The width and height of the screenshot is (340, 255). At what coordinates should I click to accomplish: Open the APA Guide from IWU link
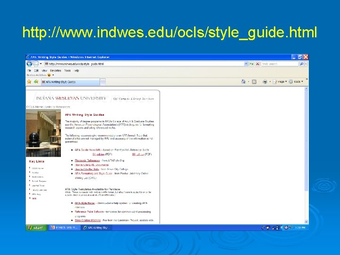88,150
